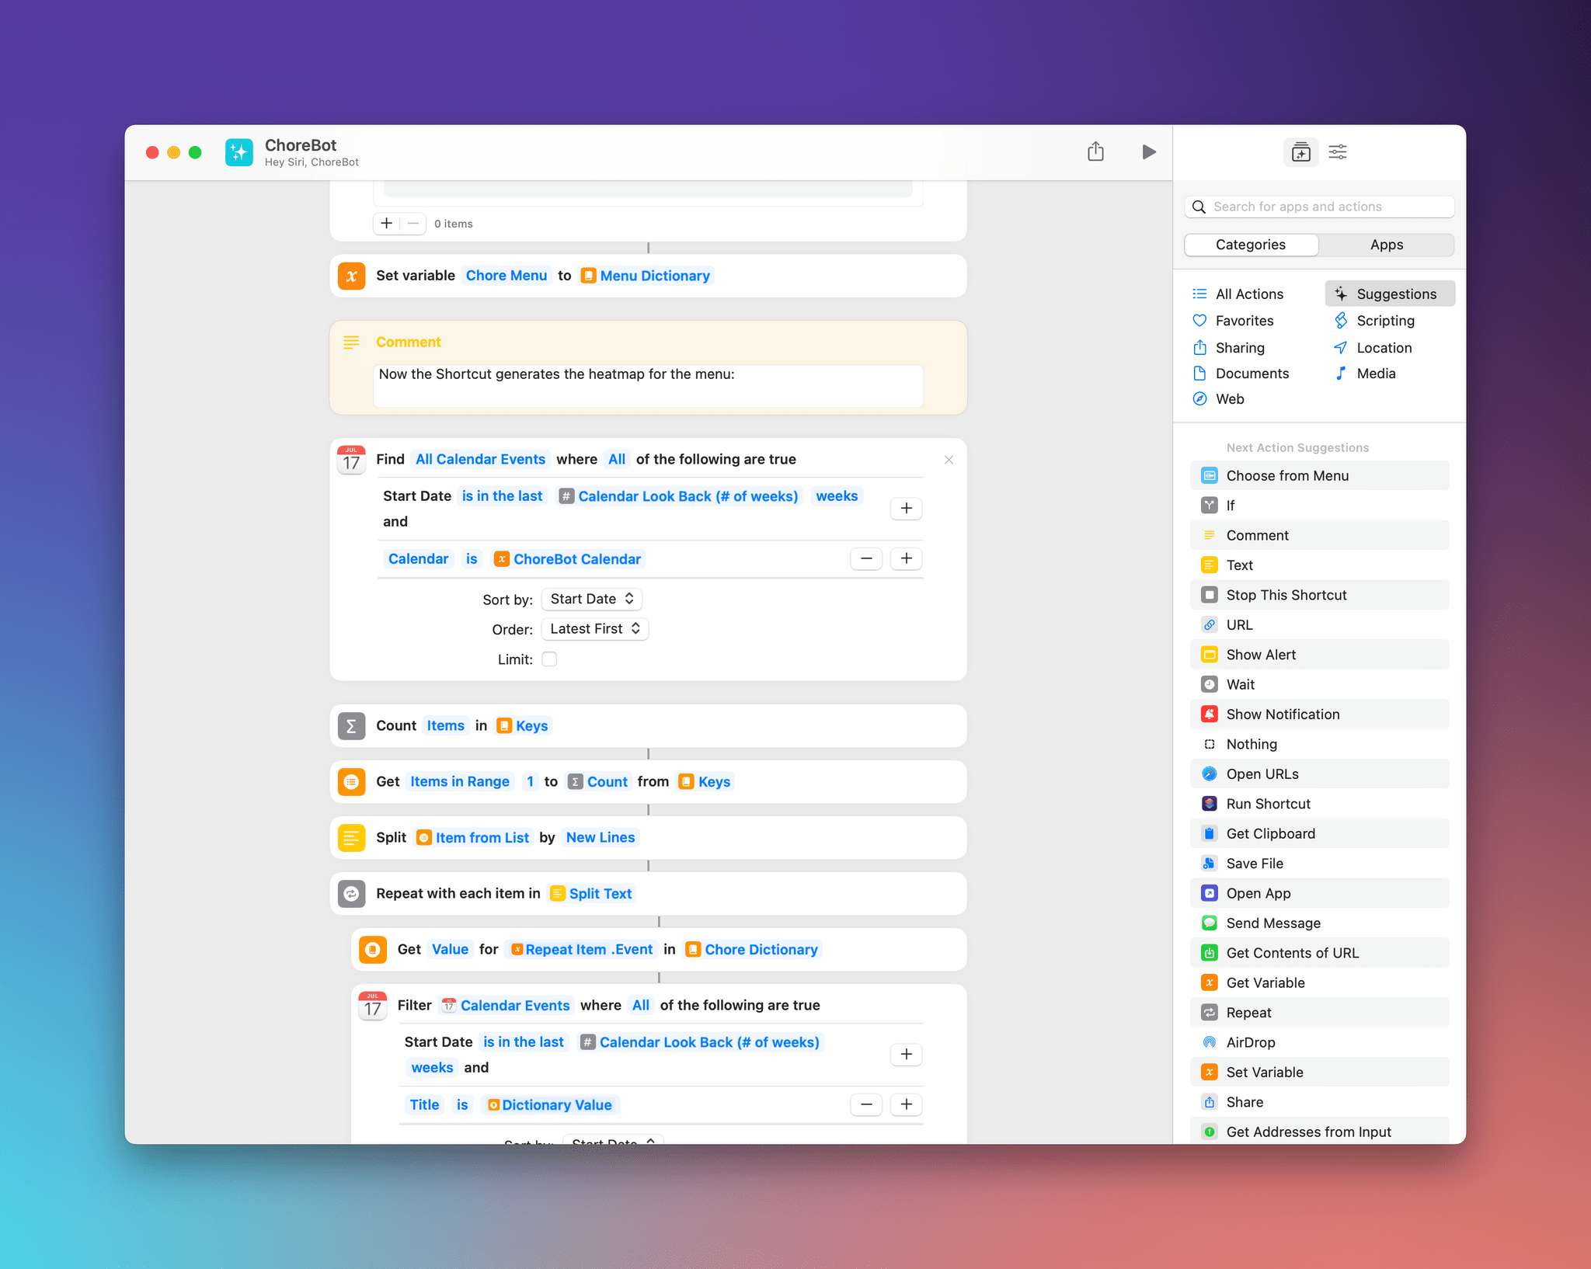Expand the Order Latest First dropdown
Screen dimensions: 1591x1269
point(592,628)
